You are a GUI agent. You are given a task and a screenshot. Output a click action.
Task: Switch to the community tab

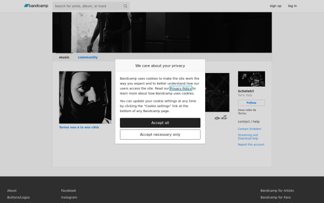pyautogui.click(x=87, y=57)
